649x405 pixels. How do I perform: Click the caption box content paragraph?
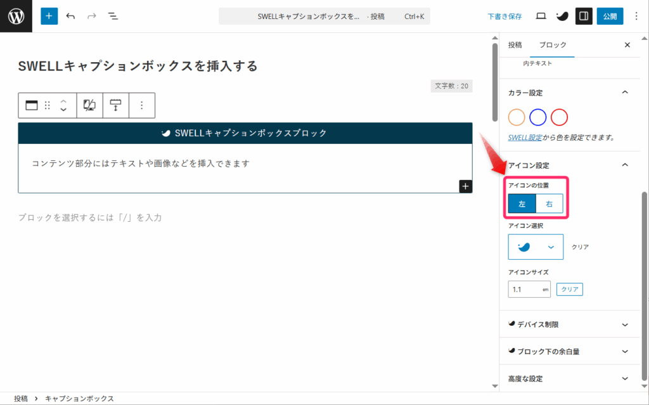pos(141,164)
